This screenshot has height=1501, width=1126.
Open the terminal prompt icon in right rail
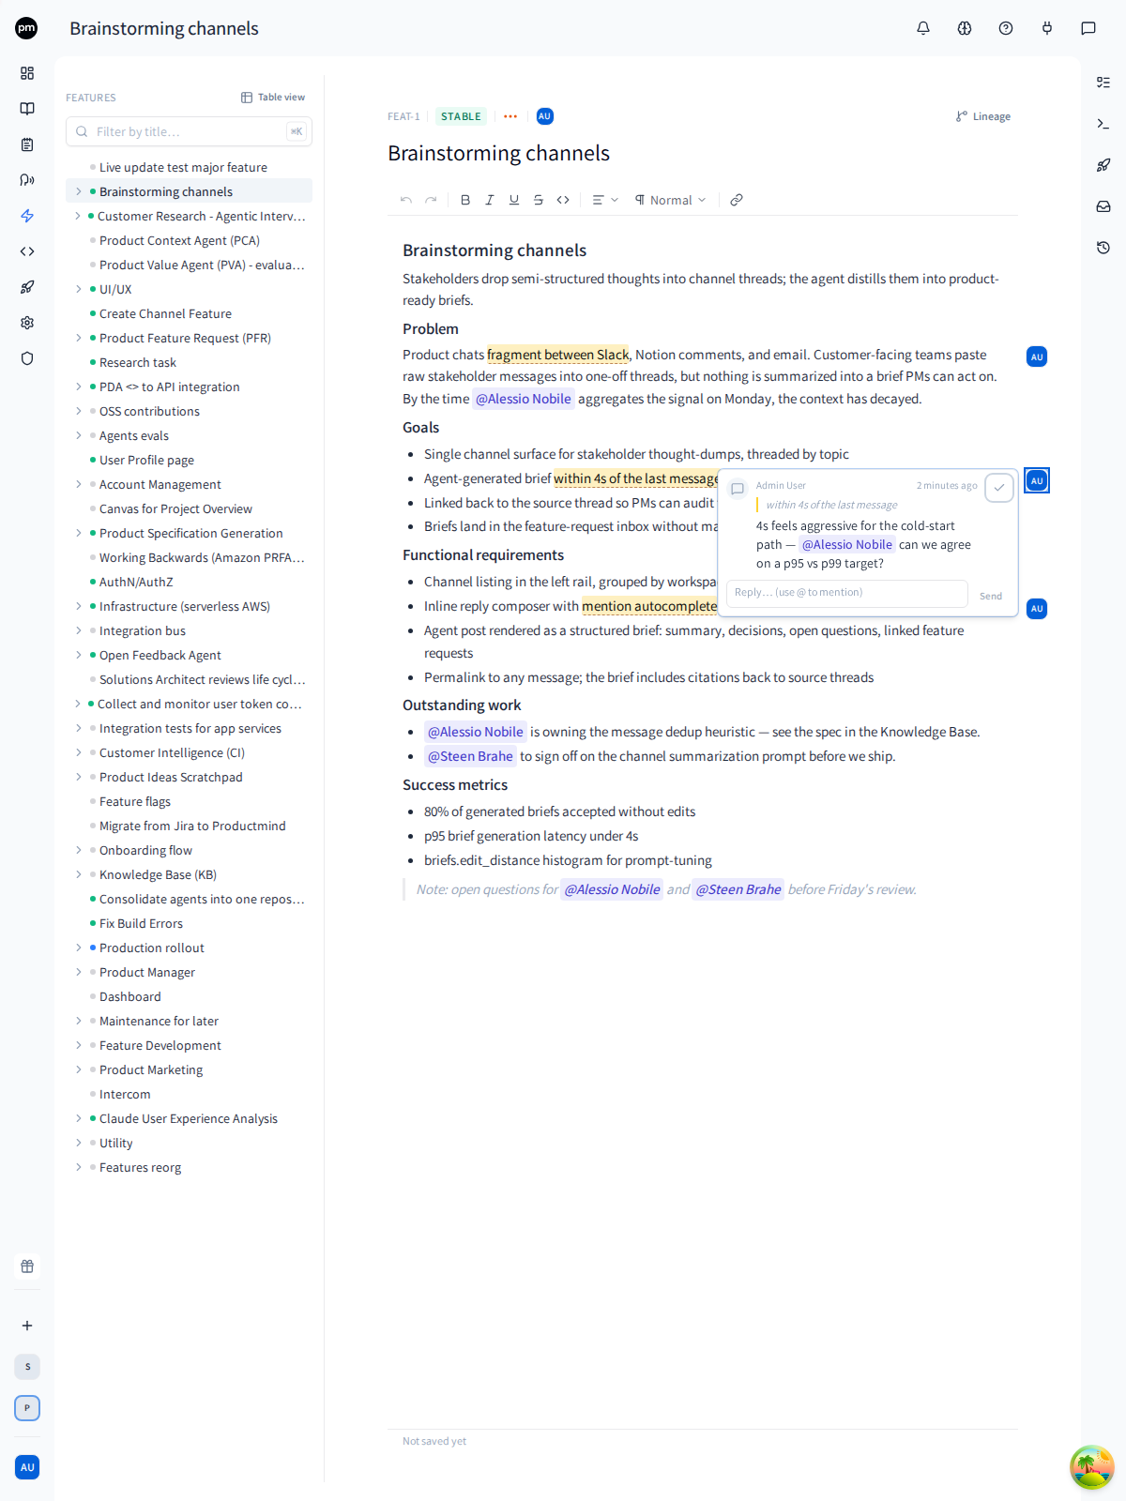[x=1103, y=124]
